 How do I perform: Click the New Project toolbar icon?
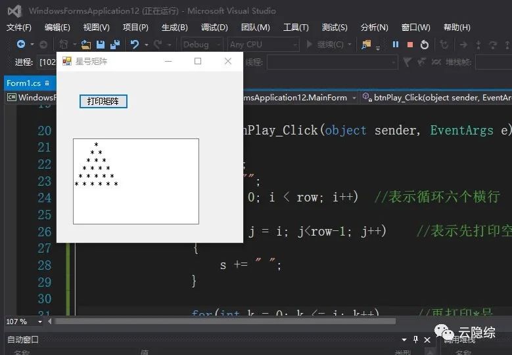point(64,45)
